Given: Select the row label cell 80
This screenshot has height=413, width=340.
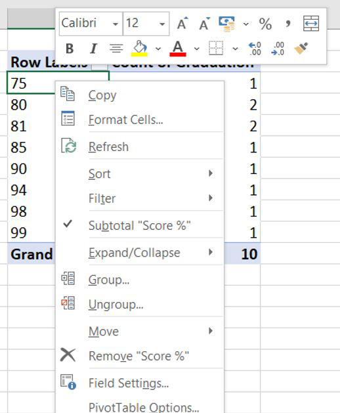Looking at the screenshot, I should coord(32,104).
